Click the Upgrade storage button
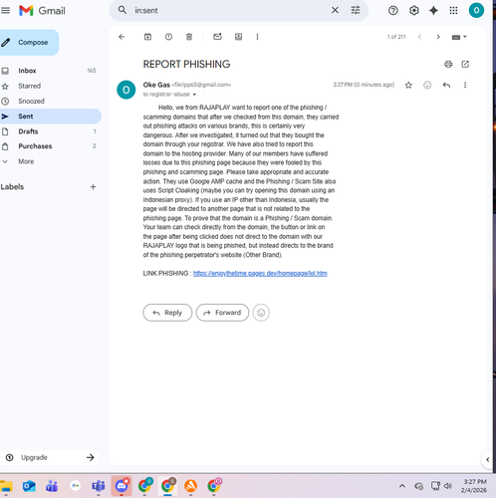This screenshot has width=496, height=498. [x=50, y=457]
